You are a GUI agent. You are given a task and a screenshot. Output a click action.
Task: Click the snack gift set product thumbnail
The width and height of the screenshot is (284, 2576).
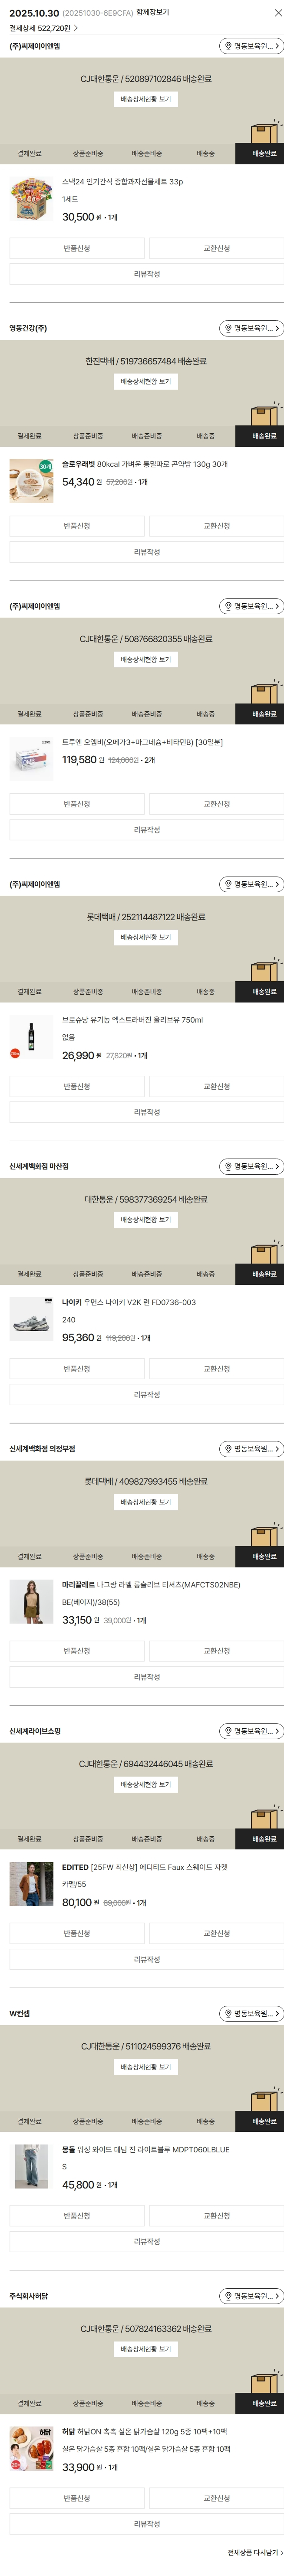coord(31,200)
